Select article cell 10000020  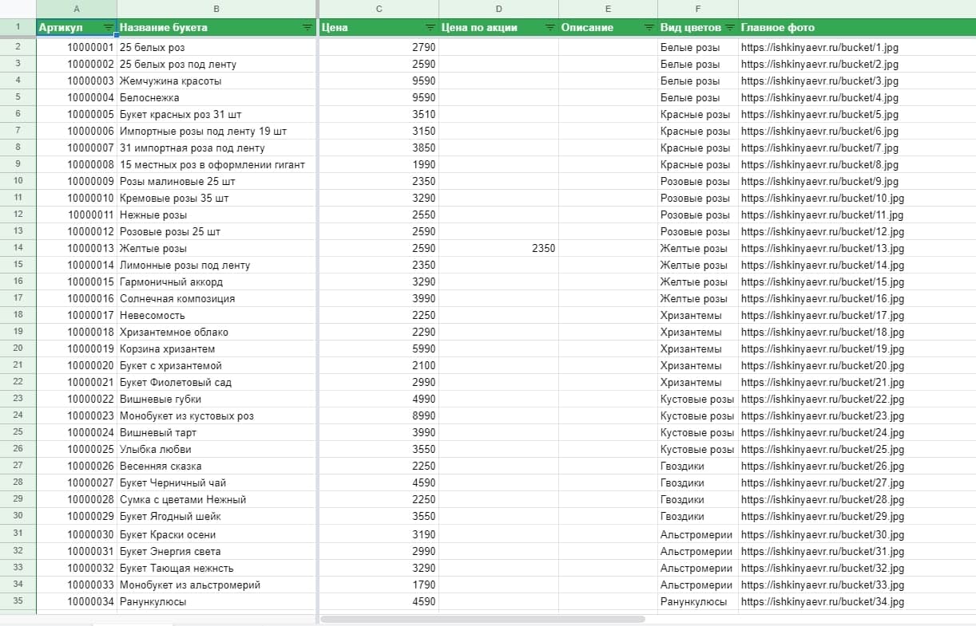[77, 366]
